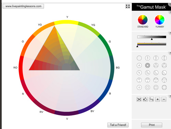Click the Print button
This screenshot has width=171, height=129.
pos(152,125)
